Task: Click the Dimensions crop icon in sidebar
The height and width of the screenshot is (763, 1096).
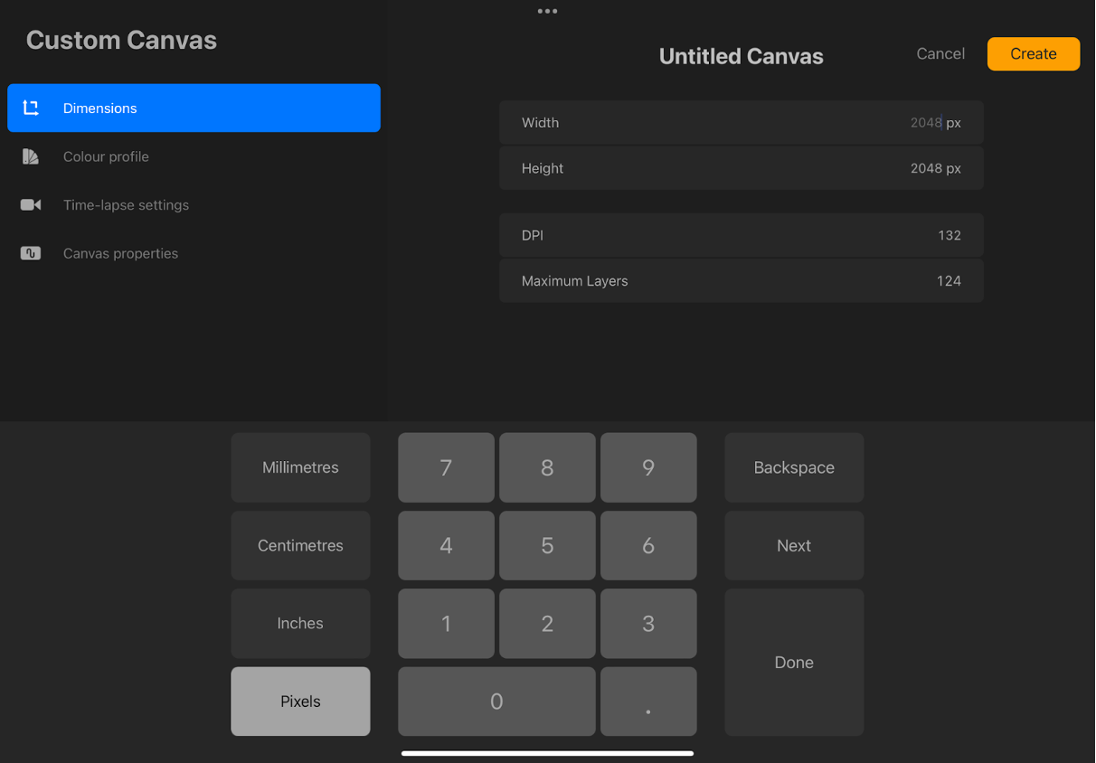Action: pos(31,108)
